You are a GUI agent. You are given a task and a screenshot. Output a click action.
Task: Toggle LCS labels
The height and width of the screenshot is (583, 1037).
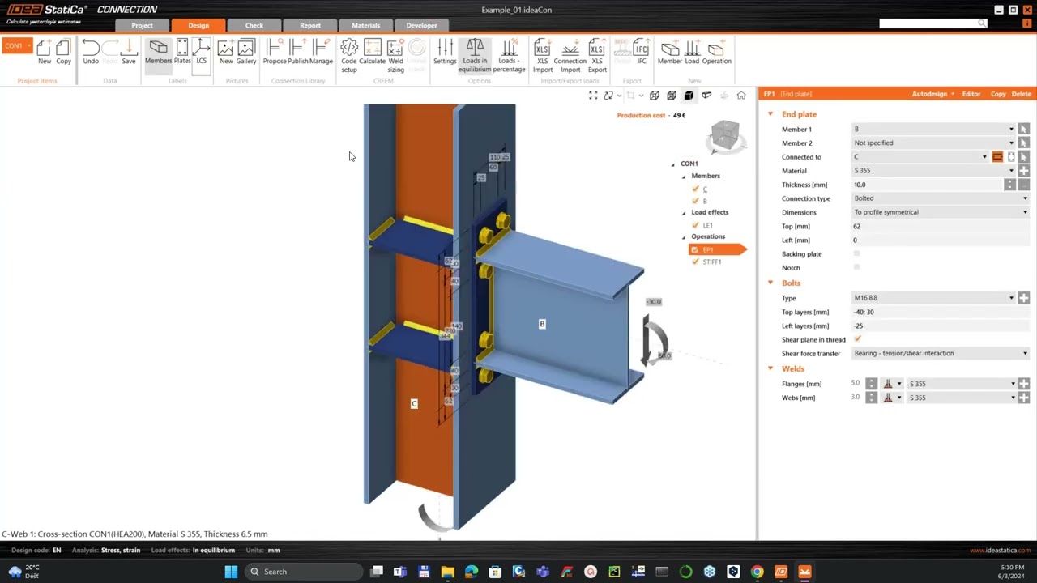(x=201, y=51)
